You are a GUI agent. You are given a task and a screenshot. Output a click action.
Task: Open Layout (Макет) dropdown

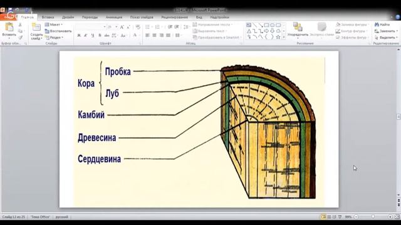tap(54, 24)
